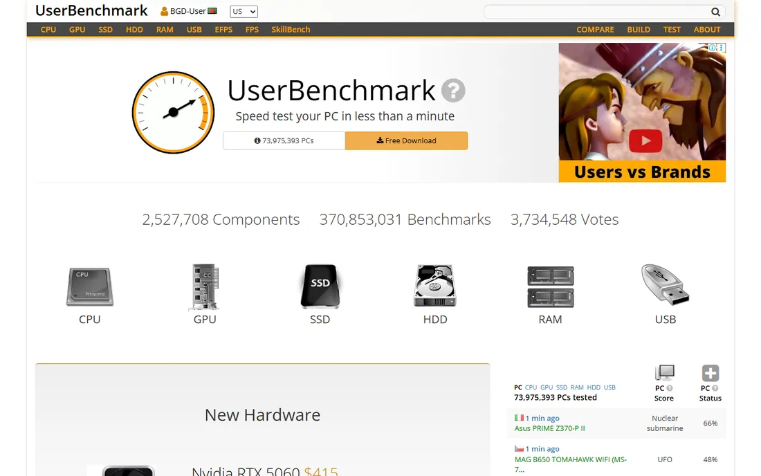The height and width of the screenshot is (476, 761).
Task: Click the $415 price of RTX 5060
Action: click(321, 471)
